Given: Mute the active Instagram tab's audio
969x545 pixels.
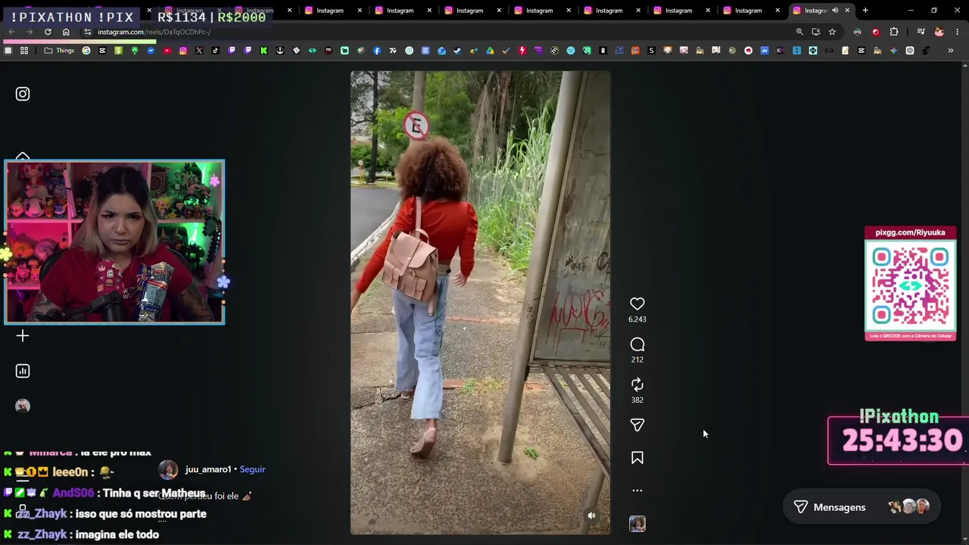Looking at the screenshot, I should pyautogui.click(x=835, y=11).
